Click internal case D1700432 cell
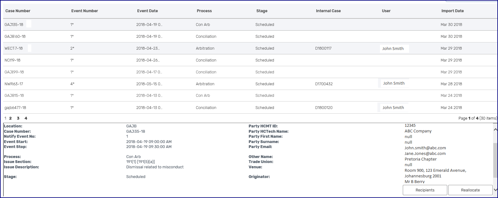This screenshot has height=198, width=498. [324, 84]
